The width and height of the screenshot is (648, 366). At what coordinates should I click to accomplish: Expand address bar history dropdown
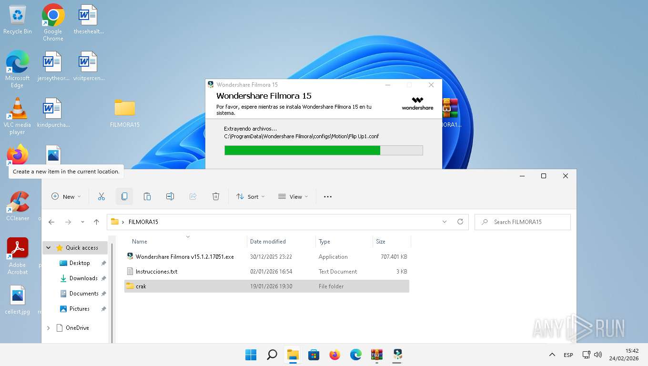click(445, 222)
